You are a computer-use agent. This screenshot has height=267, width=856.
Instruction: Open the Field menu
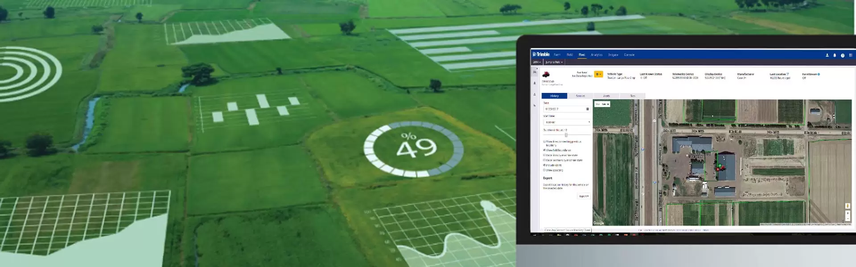point(570,55)
